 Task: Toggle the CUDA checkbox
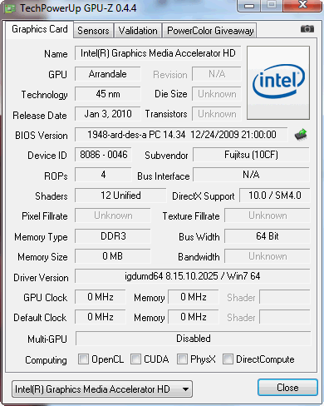click(135, 359)
